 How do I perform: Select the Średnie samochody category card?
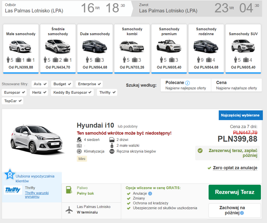pos(58,49)
